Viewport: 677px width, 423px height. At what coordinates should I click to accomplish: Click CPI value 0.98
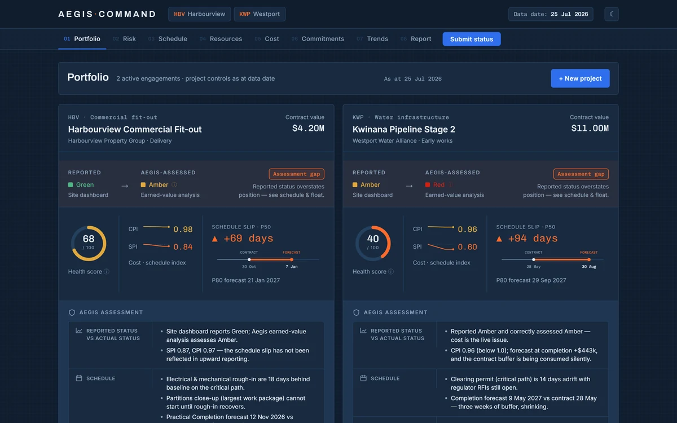pyautogui.click(x=183, y=229)
